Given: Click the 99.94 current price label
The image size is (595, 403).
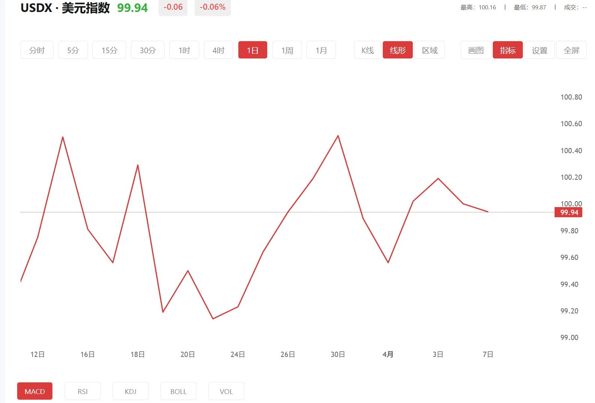Looking at the screenshot, I should pyautogui.click(x=569, y=213).
